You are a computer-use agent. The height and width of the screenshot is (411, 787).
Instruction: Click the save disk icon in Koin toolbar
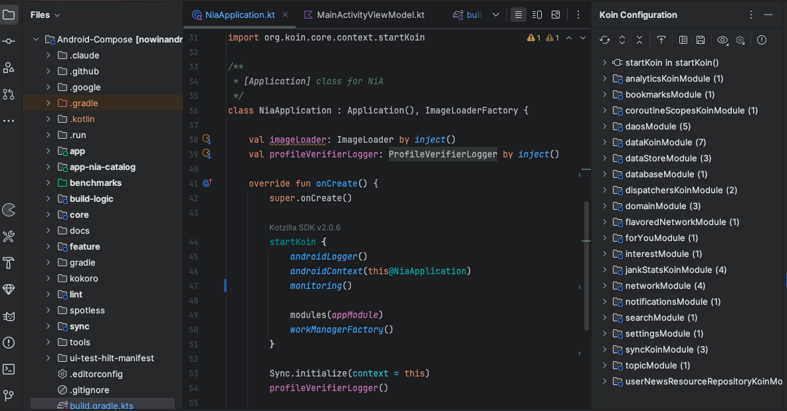[x=701, y=41]
